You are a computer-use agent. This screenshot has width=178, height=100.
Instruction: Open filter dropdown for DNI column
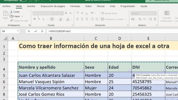(163, 70)
